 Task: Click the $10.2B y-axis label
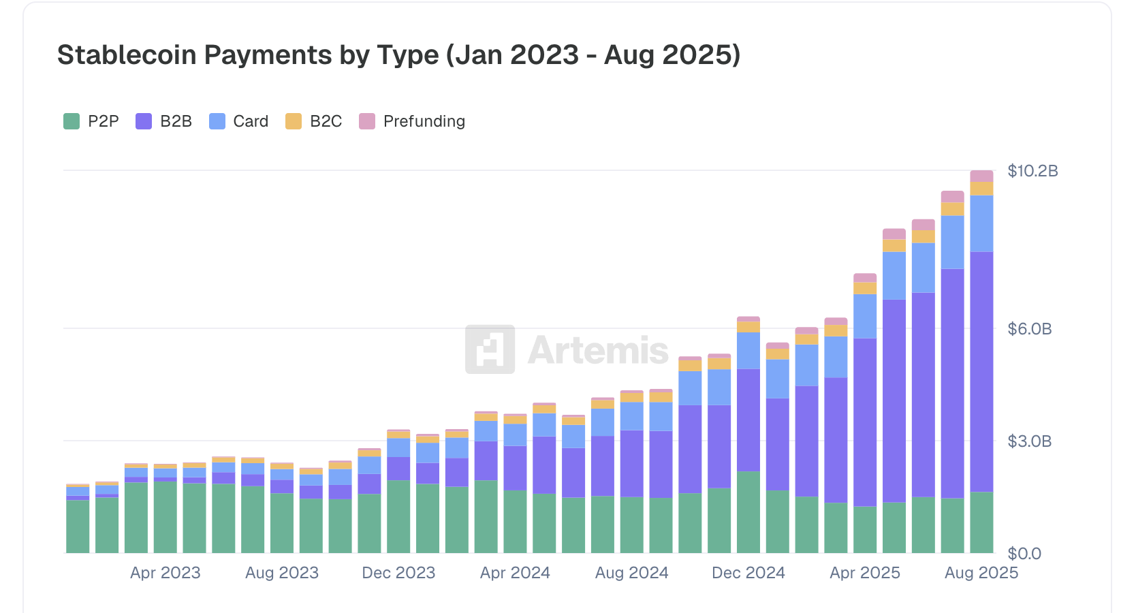click(x=1032, y=171)
